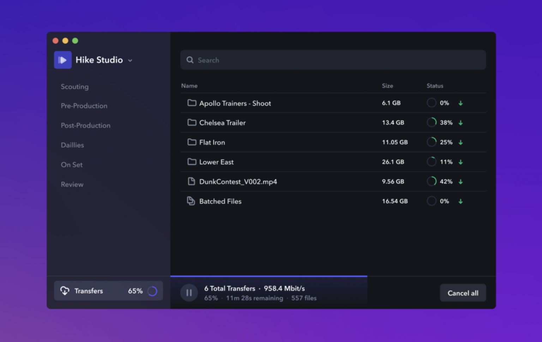Click the blue transfer progress bar
Viewport: 542px width, 342px height.
click(x=268, y=276)
